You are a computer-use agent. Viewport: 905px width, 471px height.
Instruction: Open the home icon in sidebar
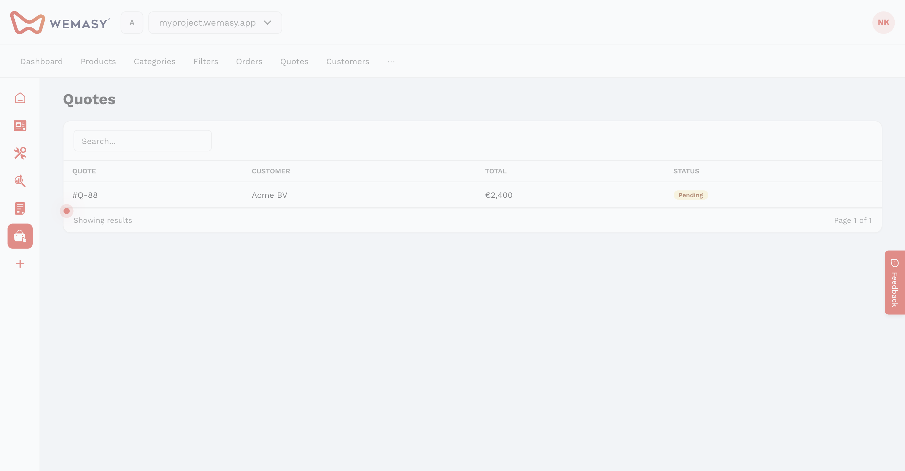pos(20,98)
